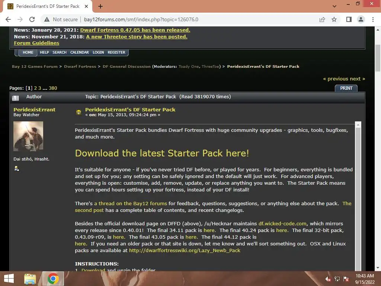The width and height of the screenshot is (381, 286).
Task: Open the Windows Start menu
Action: (x=9, y=279)
